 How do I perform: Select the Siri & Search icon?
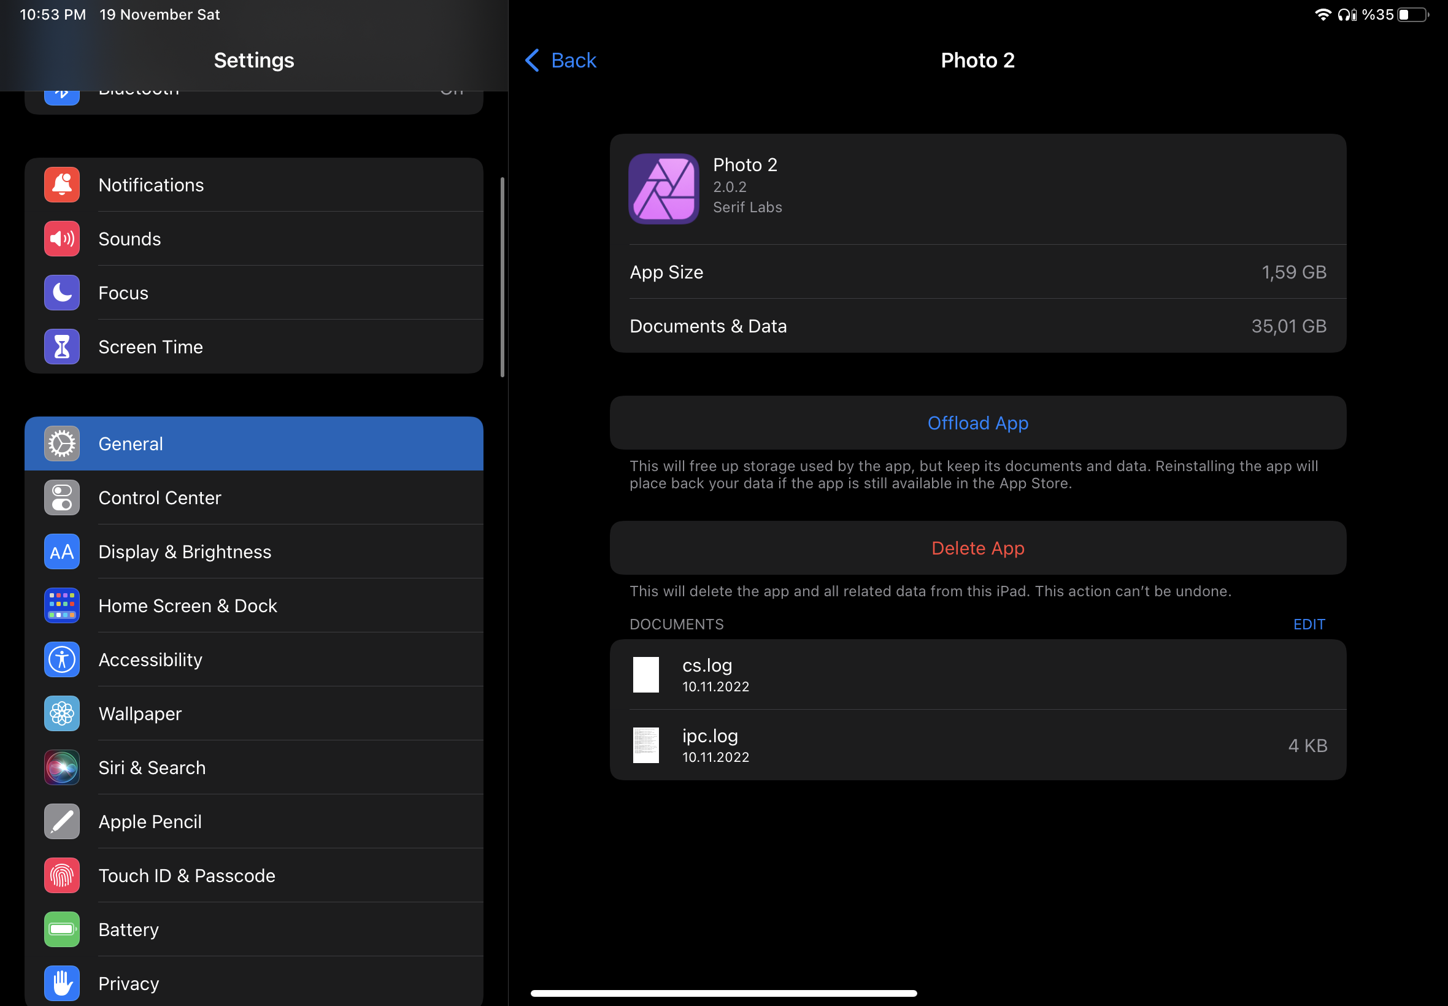tap(61, 767)
